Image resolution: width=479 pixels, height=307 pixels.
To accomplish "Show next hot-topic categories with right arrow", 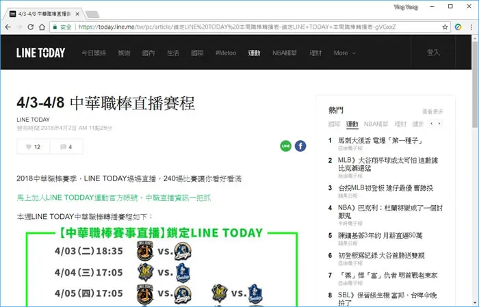I will (439, 123).
